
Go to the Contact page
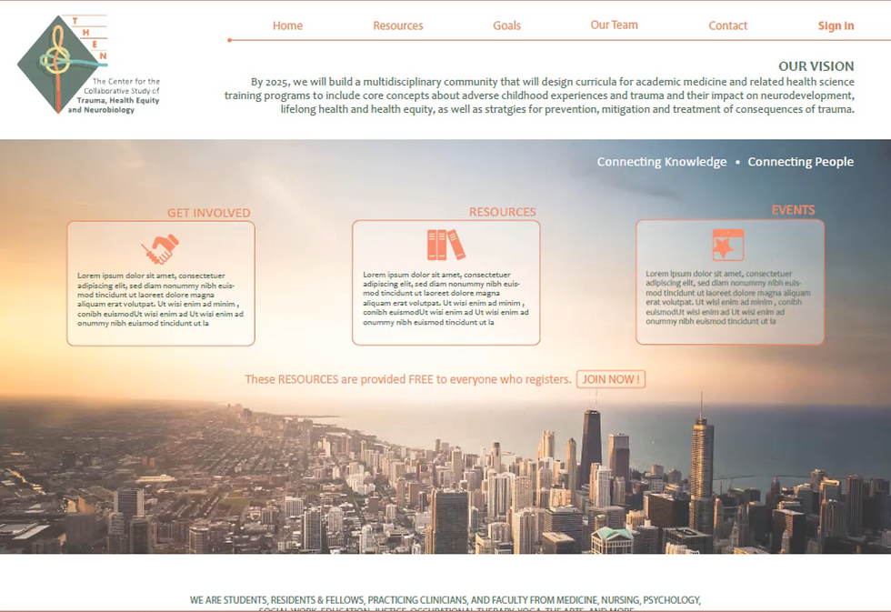(727, 25)
